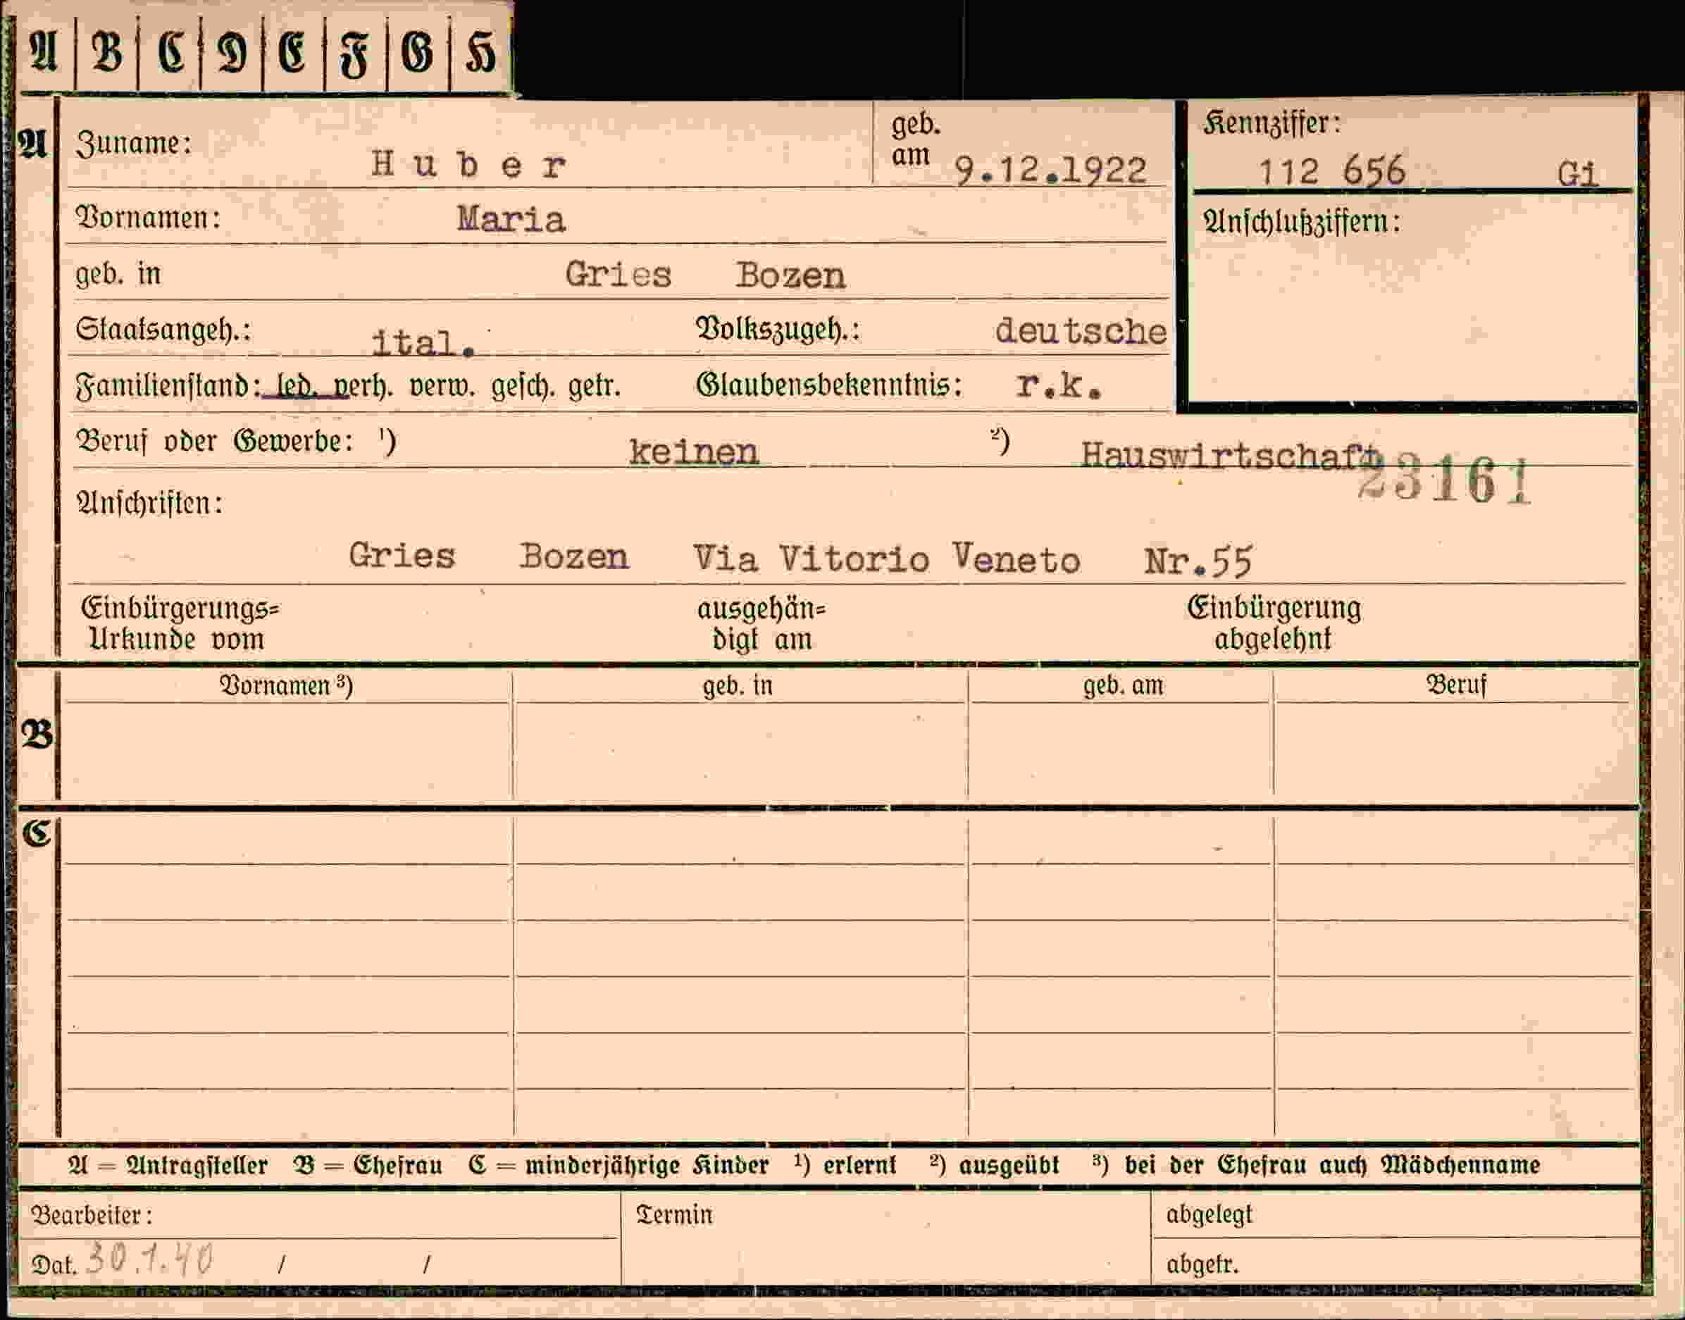
Task: Click the practiced occupation 'Hauswirtschaft'
Action: (x=1230, y=454)
